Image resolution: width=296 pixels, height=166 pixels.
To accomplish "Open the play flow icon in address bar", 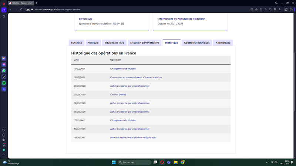I will click(x=266, y=10).
